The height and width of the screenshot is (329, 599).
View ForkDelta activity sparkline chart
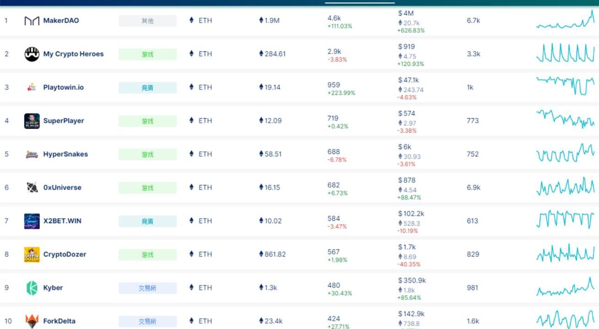pos(566,319)
